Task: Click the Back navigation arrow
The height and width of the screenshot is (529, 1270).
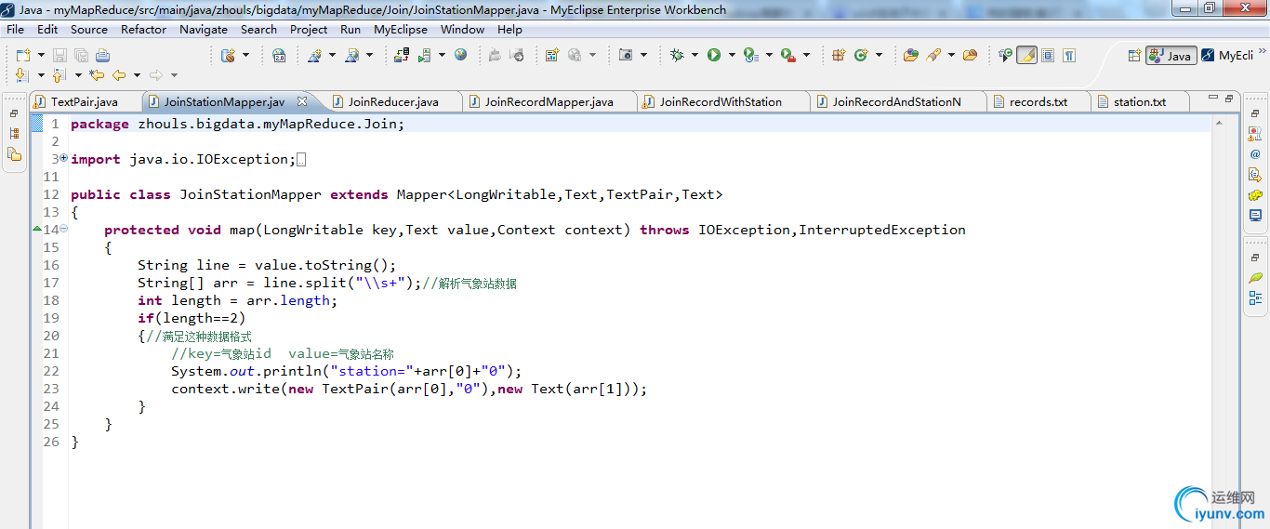Action: point(119,75)
